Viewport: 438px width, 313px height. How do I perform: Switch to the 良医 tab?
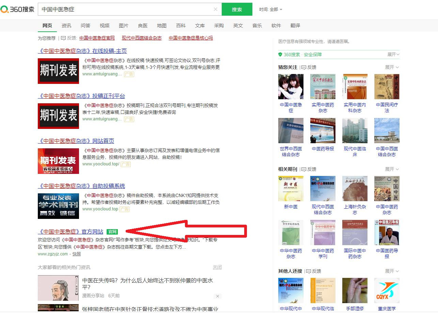143,26
